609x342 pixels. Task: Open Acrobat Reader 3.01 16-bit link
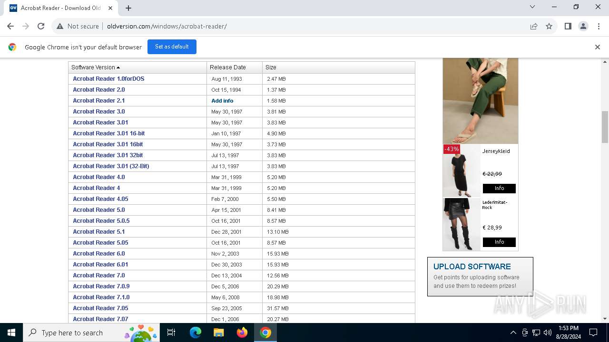[x=109, y=133]
